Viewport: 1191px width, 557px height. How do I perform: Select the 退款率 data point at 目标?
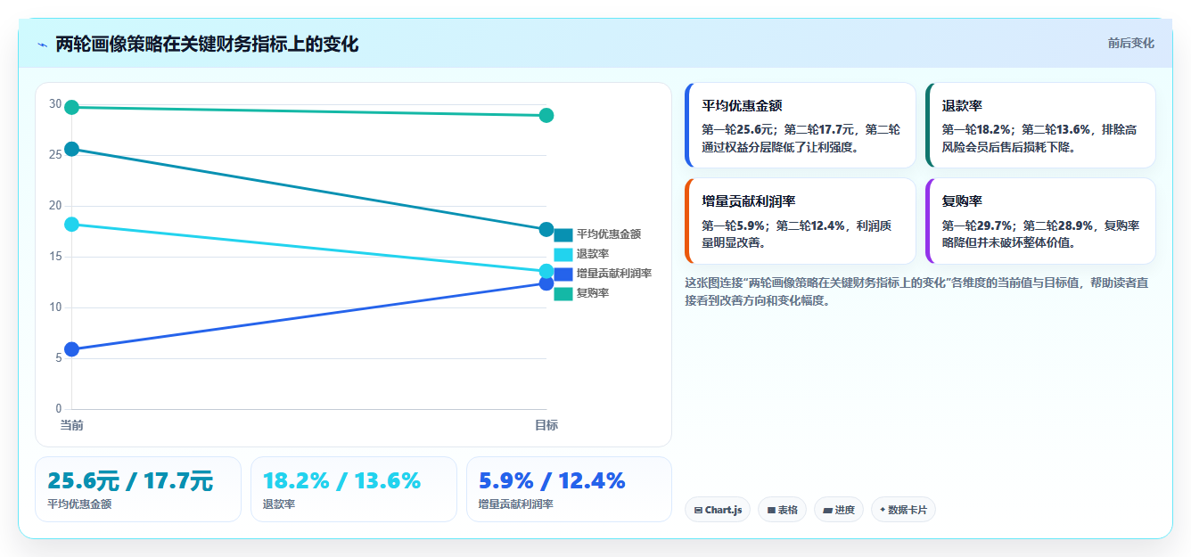pyautogui.click(x=546, y=271)
